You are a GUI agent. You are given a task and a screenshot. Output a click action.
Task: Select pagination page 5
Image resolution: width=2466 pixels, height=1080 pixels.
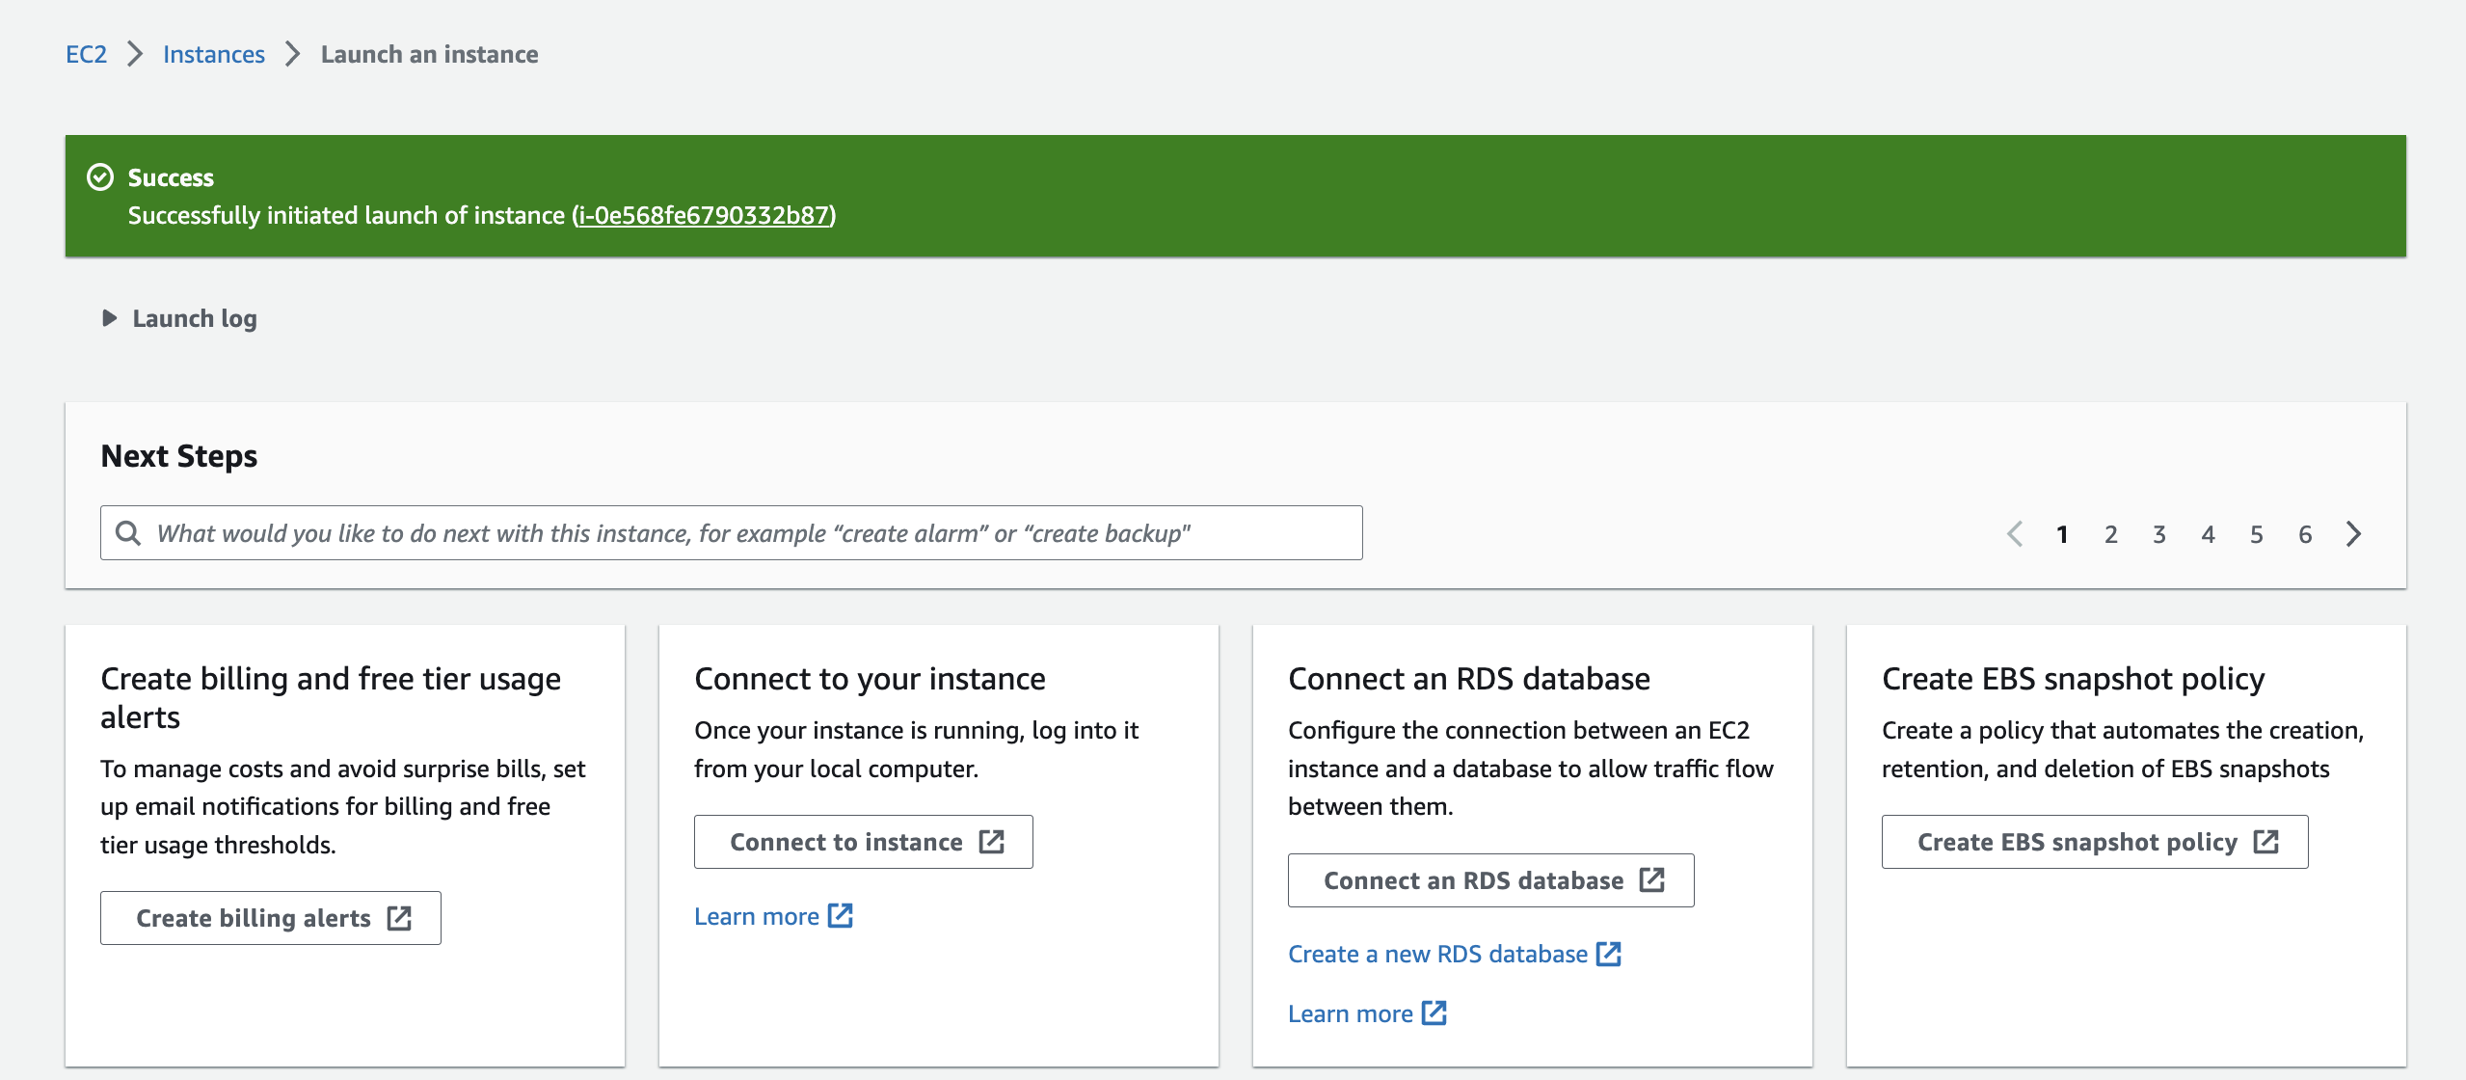(x=2257, y=534)
